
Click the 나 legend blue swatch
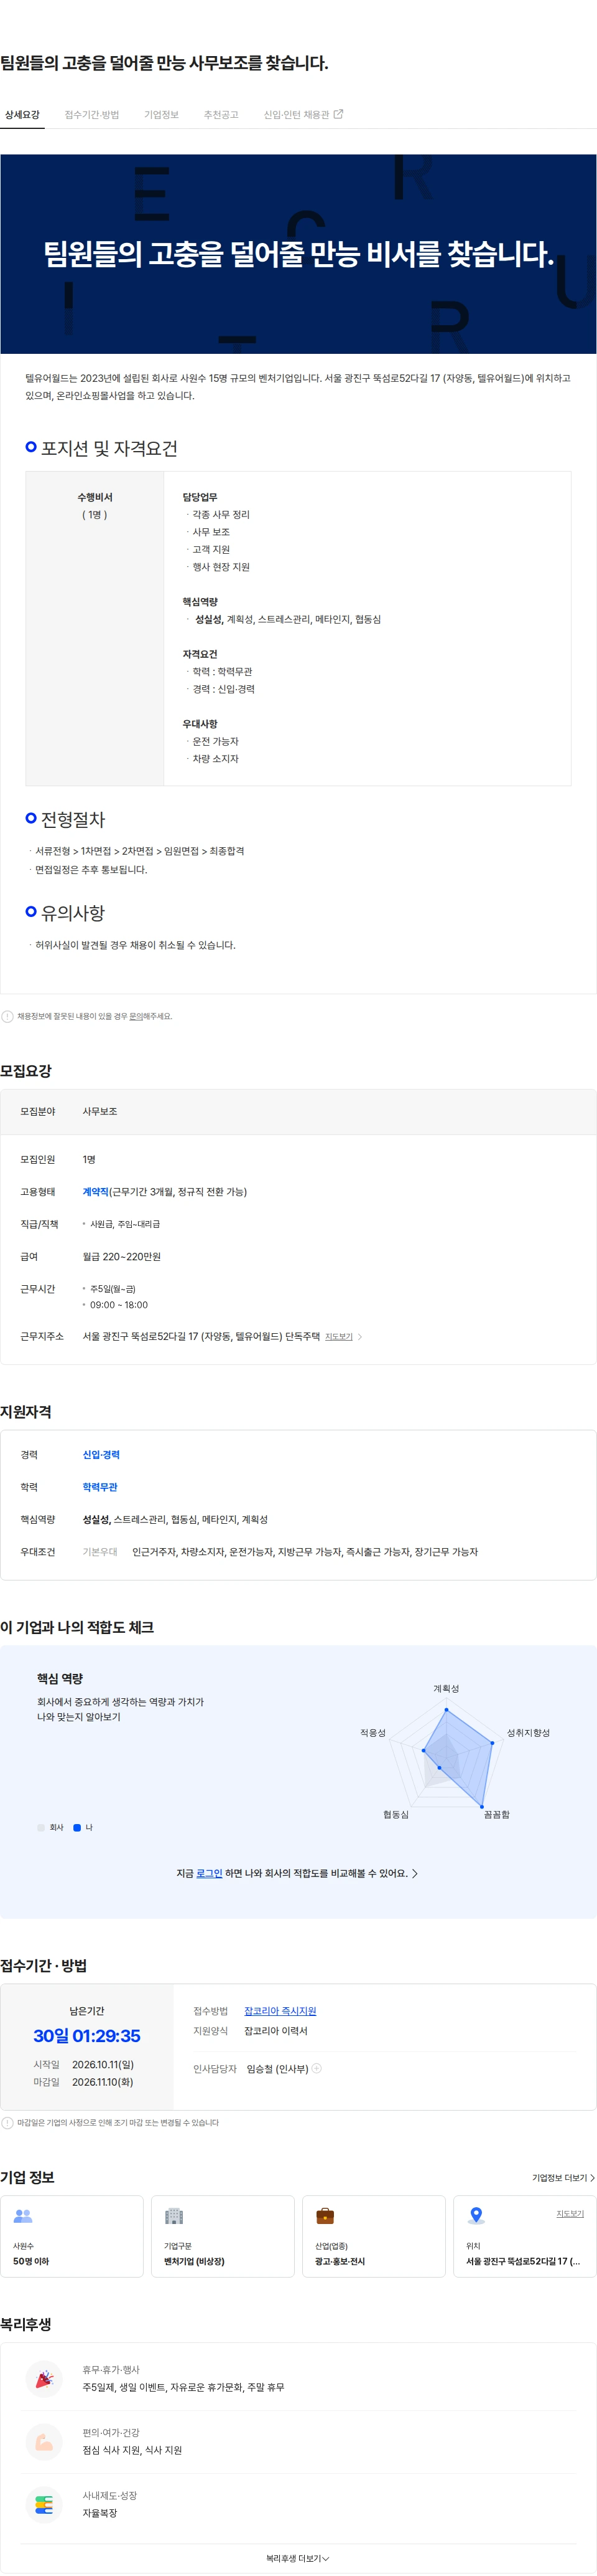[x=77, y=1827]
